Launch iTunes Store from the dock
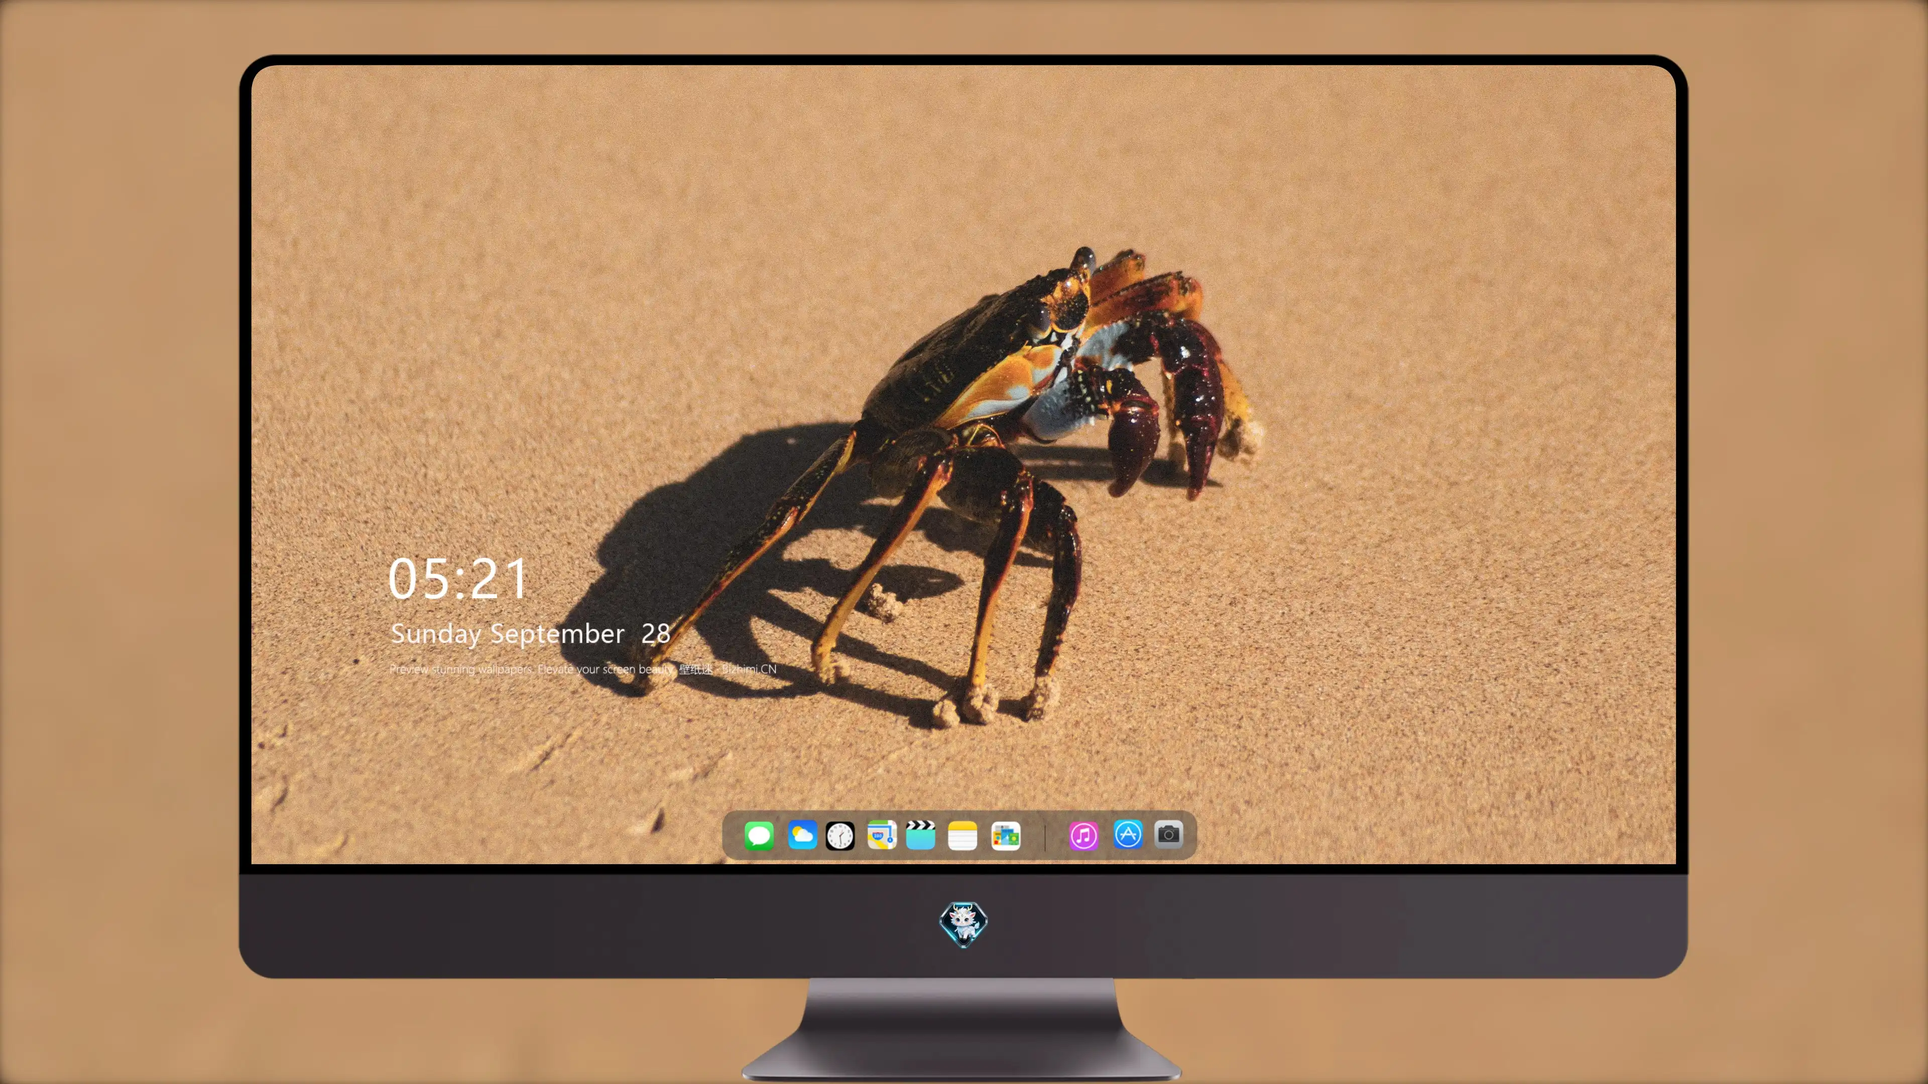Image resolution: width=1928 pixels, height=1084 pixels. pos(1084,835)
